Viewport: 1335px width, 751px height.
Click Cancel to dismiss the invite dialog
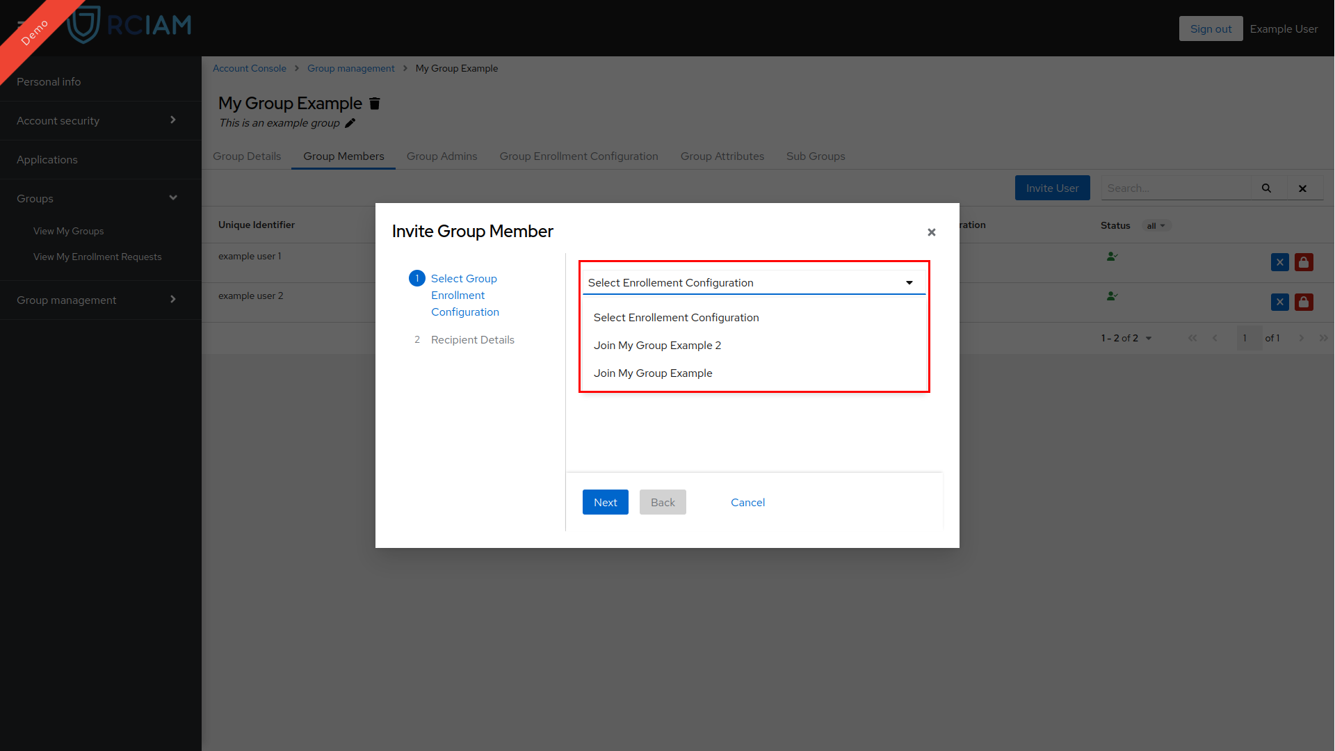748,501
